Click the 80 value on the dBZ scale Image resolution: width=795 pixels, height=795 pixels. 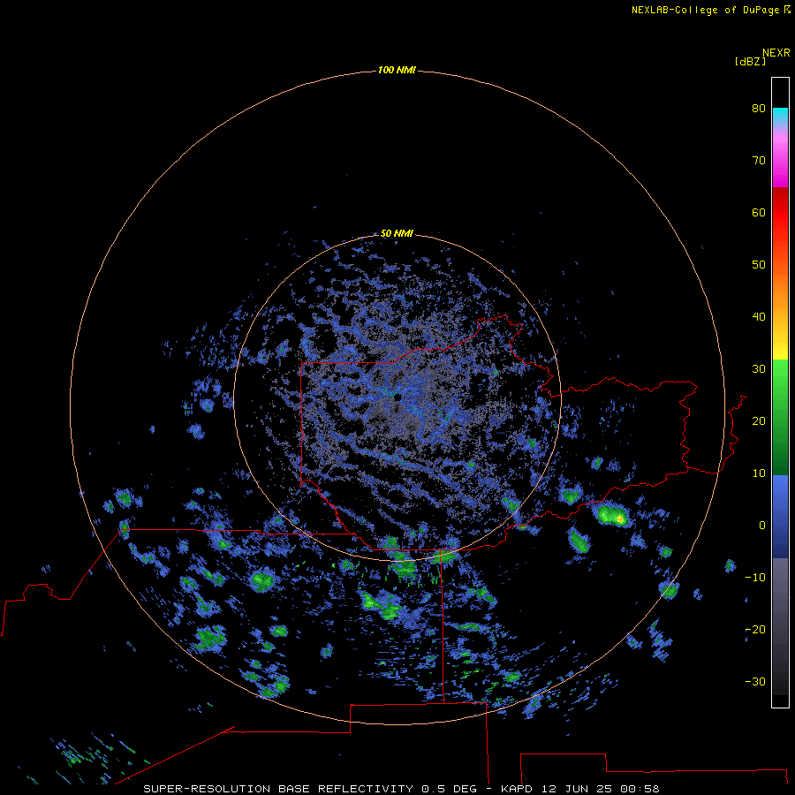tap(759, 108)
